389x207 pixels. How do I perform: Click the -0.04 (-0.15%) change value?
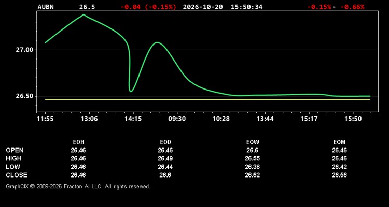click(x=148, y=7)
